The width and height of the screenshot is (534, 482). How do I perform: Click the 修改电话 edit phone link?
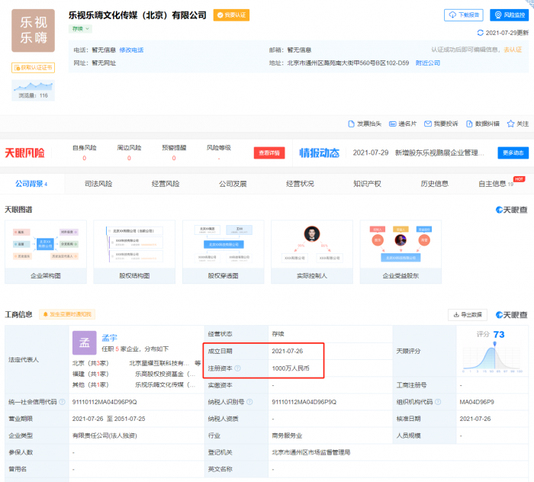pos(130,50)
